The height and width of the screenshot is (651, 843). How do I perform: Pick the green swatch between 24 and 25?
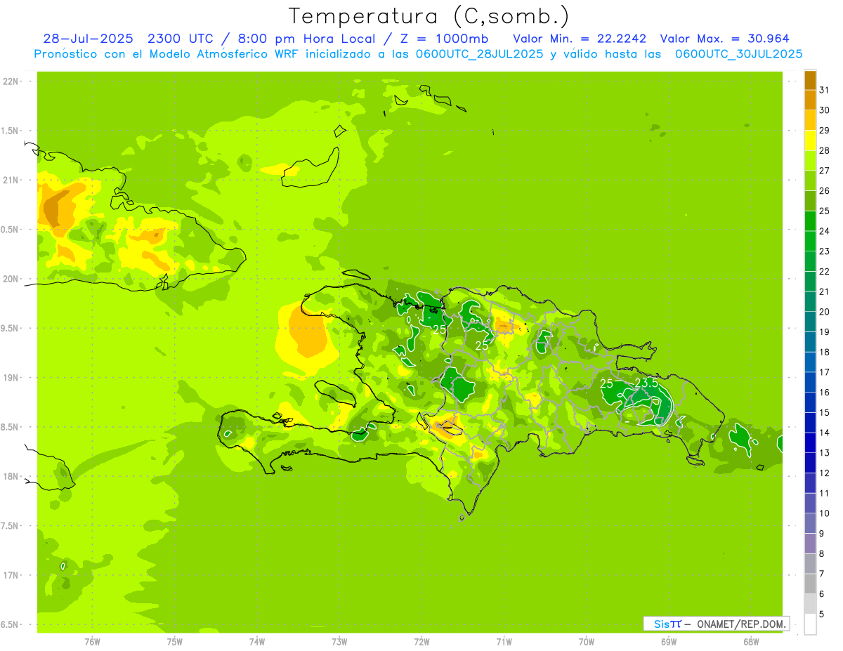coord(810,221)
